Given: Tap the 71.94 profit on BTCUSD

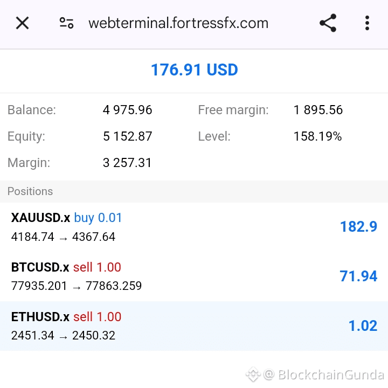Looking at the screenshot, I should tap(358, 276).
